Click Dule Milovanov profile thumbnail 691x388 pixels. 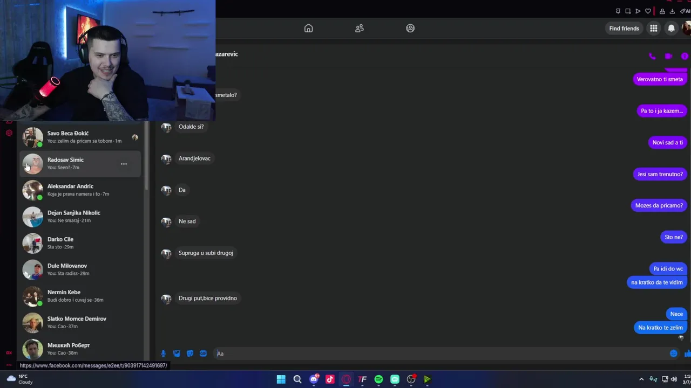pos(32,269)
